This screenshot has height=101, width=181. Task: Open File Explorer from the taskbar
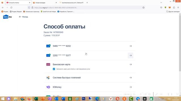point(16,99)
